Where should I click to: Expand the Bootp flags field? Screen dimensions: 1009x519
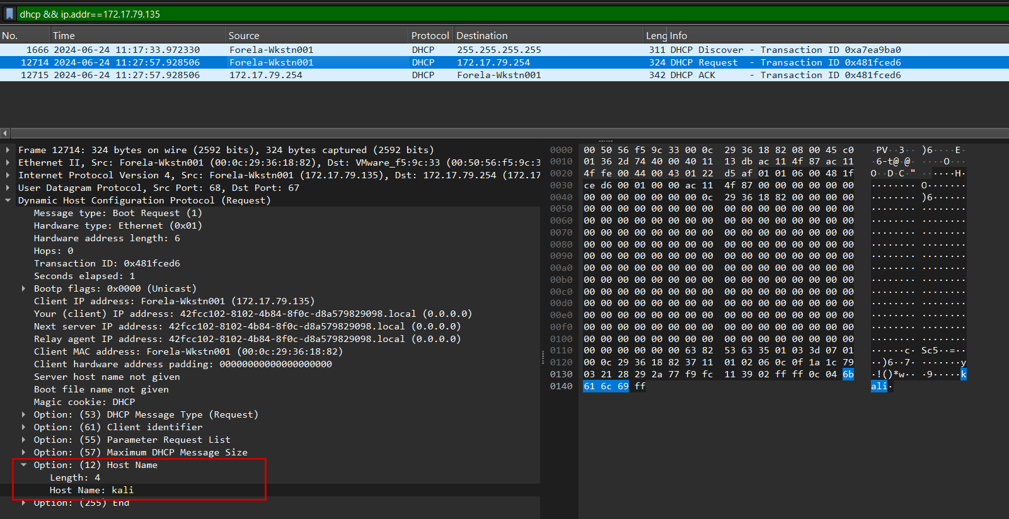click(24, 288)
